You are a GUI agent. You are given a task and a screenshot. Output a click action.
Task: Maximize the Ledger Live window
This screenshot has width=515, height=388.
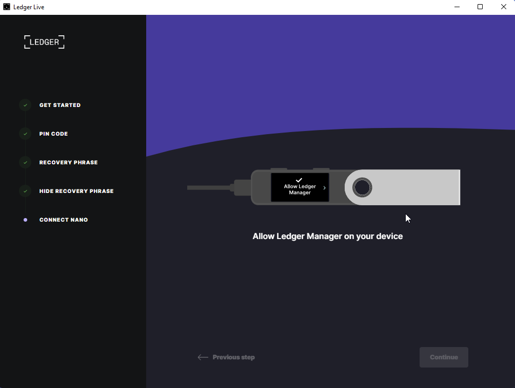[480, 7]
